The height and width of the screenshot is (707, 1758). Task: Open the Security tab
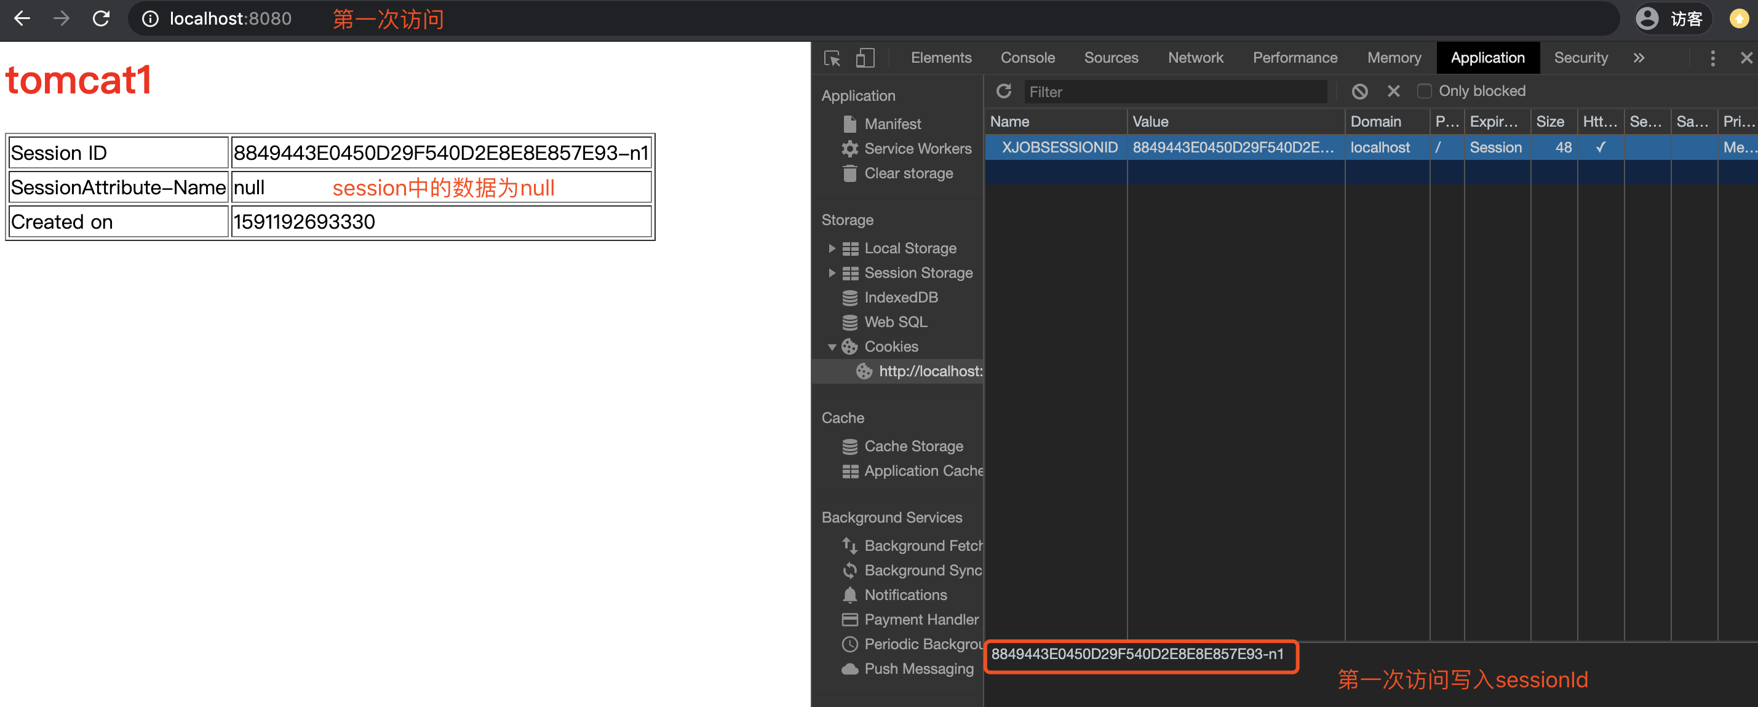coord(1581,58)
